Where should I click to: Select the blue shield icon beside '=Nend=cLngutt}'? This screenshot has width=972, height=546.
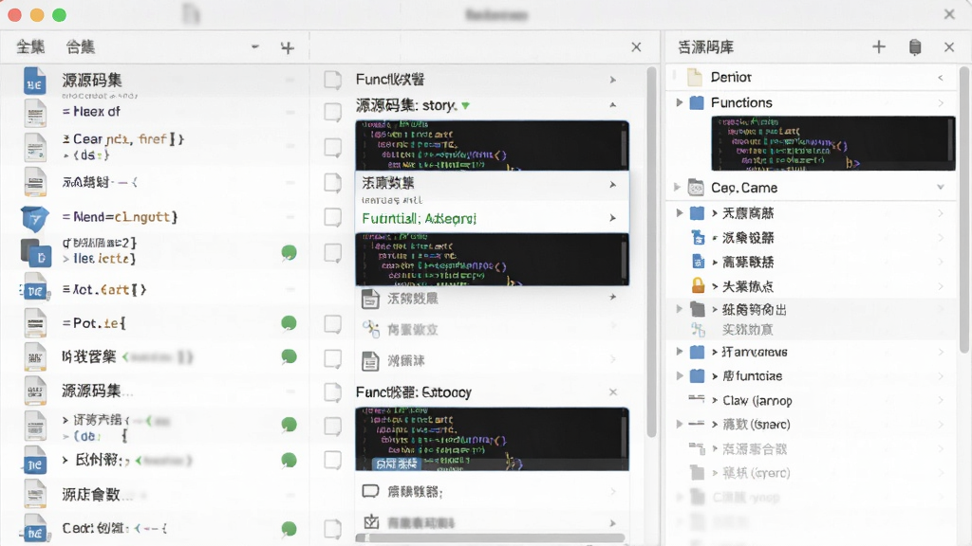pyautogui.click(x=35, y=219)
